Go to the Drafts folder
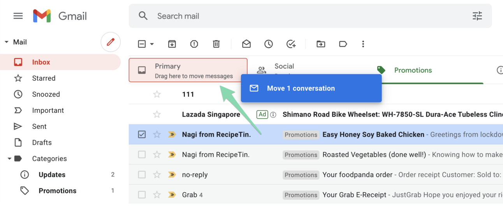Viewport: 503px width, 214px height. pos(60,142)
